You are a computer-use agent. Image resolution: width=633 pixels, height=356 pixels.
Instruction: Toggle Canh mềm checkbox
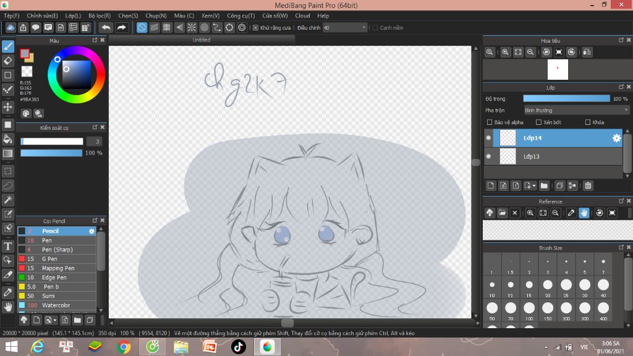tap(375, 28)
